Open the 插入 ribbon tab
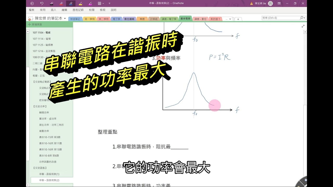 [54, 10]
